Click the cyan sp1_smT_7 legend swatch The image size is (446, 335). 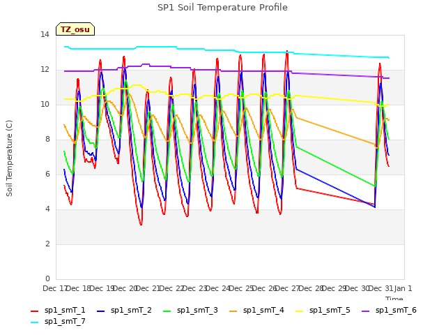(x=34, y=322)
